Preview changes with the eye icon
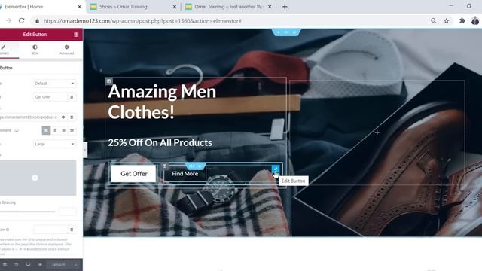Screen dimensions: 482x271 click(40, 265)
